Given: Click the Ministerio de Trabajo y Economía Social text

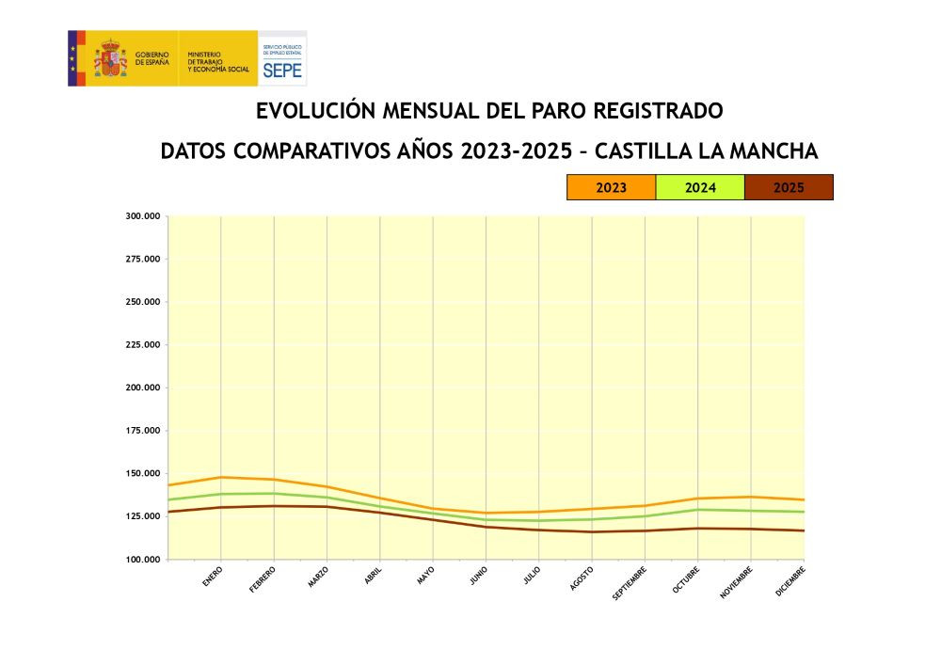Looking at the screenshot, I should click(217, 62).
